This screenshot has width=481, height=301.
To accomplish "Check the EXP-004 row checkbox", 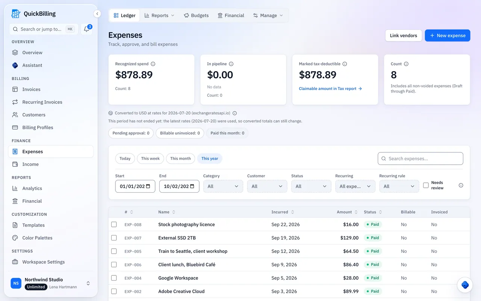I will coord(114,278).
